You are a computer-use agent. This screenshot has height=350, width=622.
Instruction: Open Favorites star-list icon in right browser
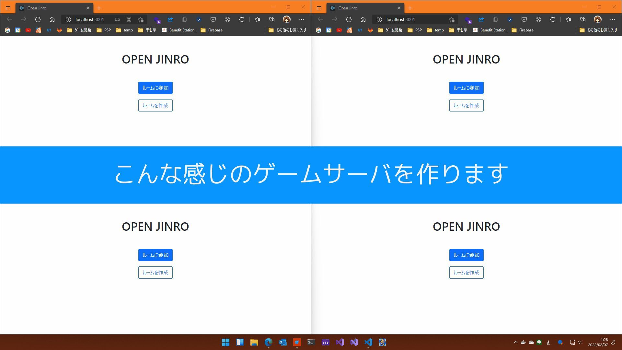(569, 19)
